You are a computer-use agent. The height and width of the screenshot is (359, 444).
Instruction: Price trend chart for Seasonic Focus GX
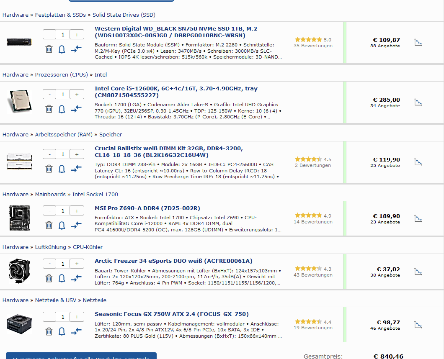click(418, 325)
